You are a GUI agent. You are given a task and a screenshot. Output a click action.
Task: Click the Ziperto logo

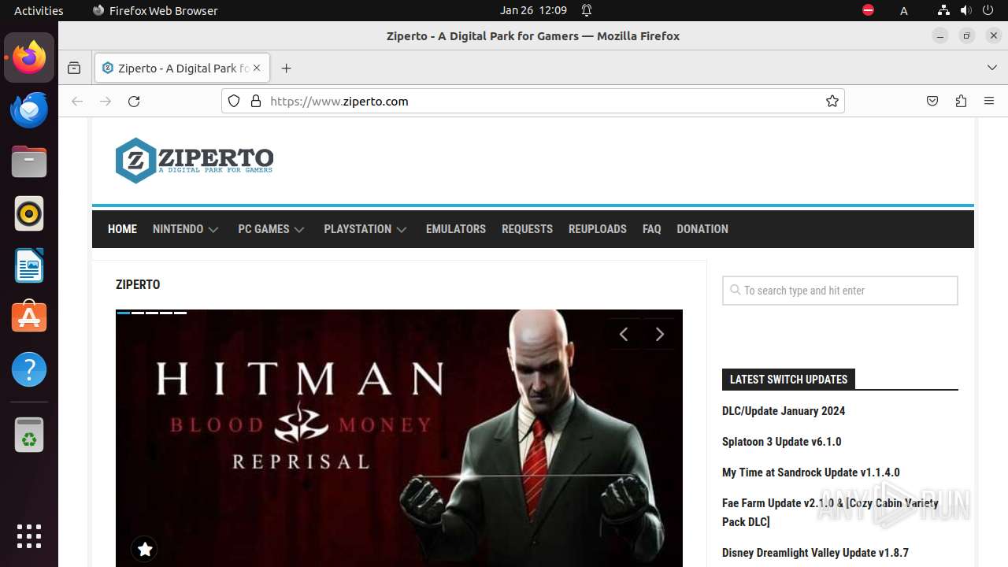195,160
